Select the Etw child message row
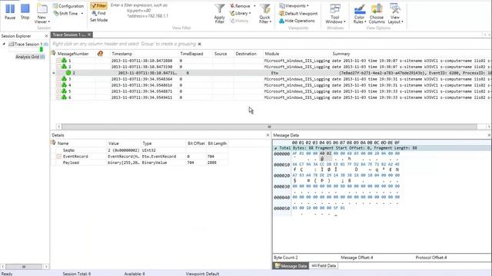This screenshot has width=492, height=276. pyautogui.click(x=271, y=73)
